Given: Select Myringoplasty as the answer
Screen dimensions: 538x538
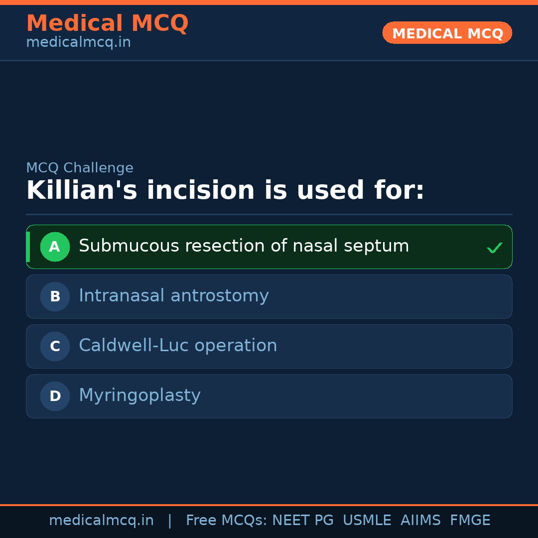Looking at the screenshot, I should (x=139, y=396).
